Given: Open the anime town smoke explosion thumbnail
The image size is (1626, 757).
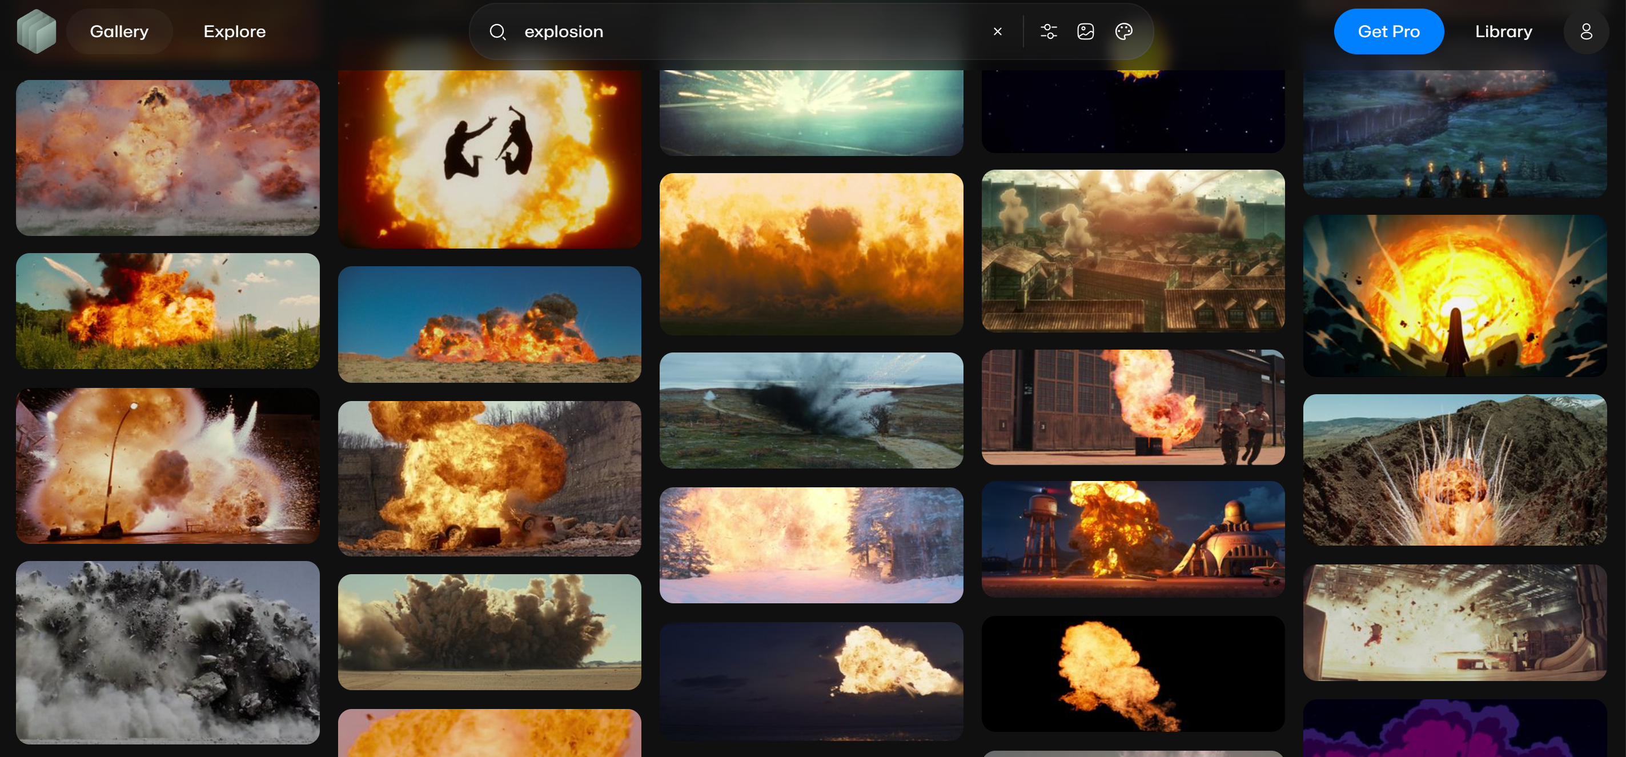Looking at the screenshot, I should [1133, 250].
